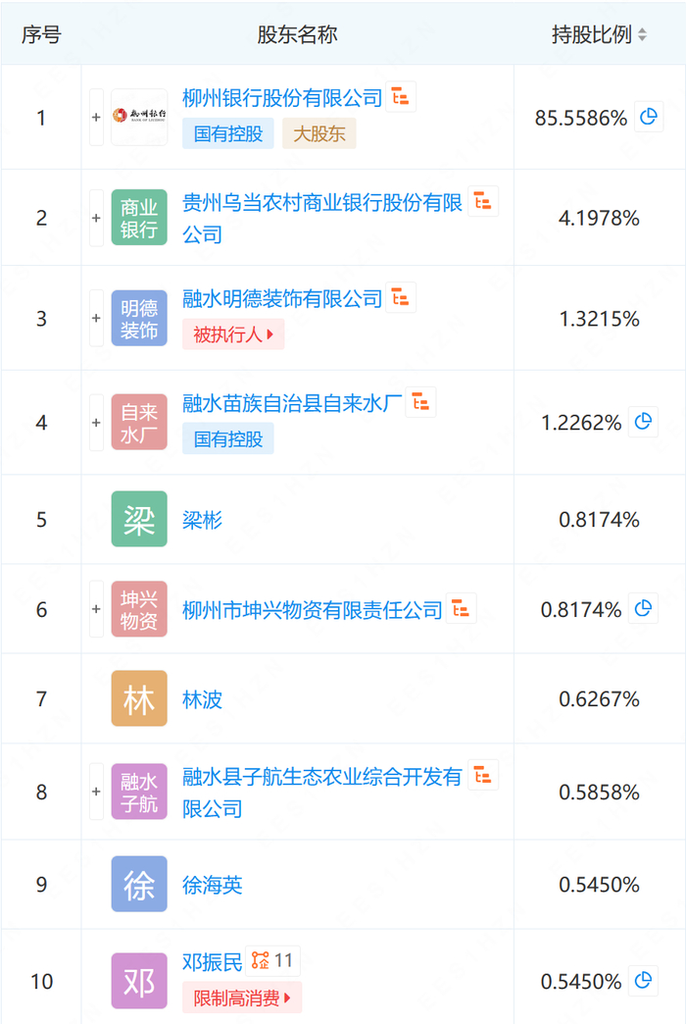Screen dimensions: 686x1024
Task: Click 限制高消费 tag under 邓振民
Action: pos(241,998)
